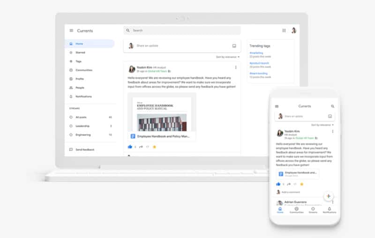Open the Employee Handbook cover thumbnail
The width and height of the screenshot is (375, 238).
click(x=162, y=112)
